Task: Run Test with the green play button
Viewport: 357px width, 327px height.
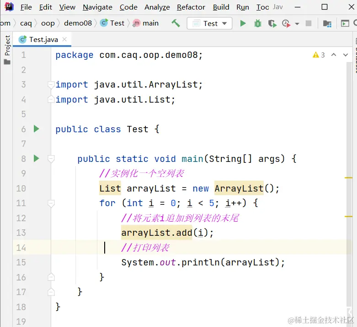Action: click(243, 23)
